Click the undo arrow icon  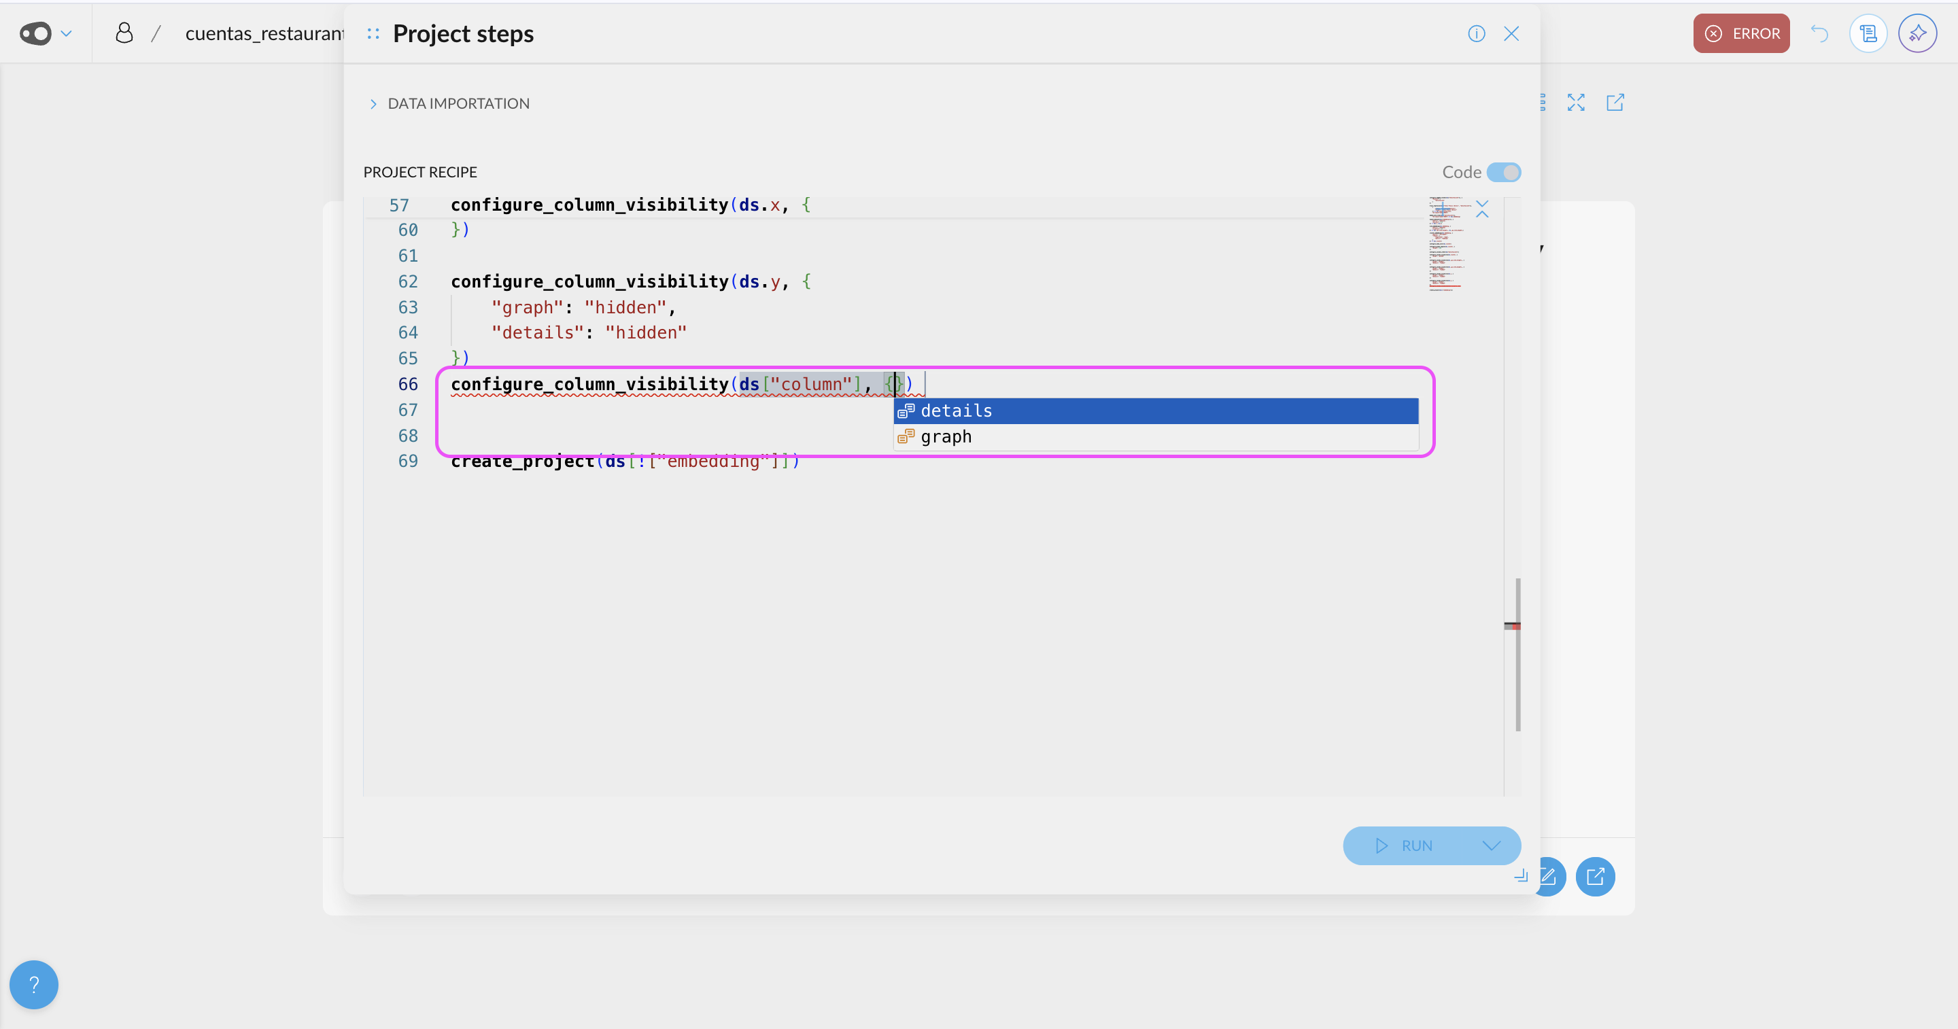point(1819,33)
